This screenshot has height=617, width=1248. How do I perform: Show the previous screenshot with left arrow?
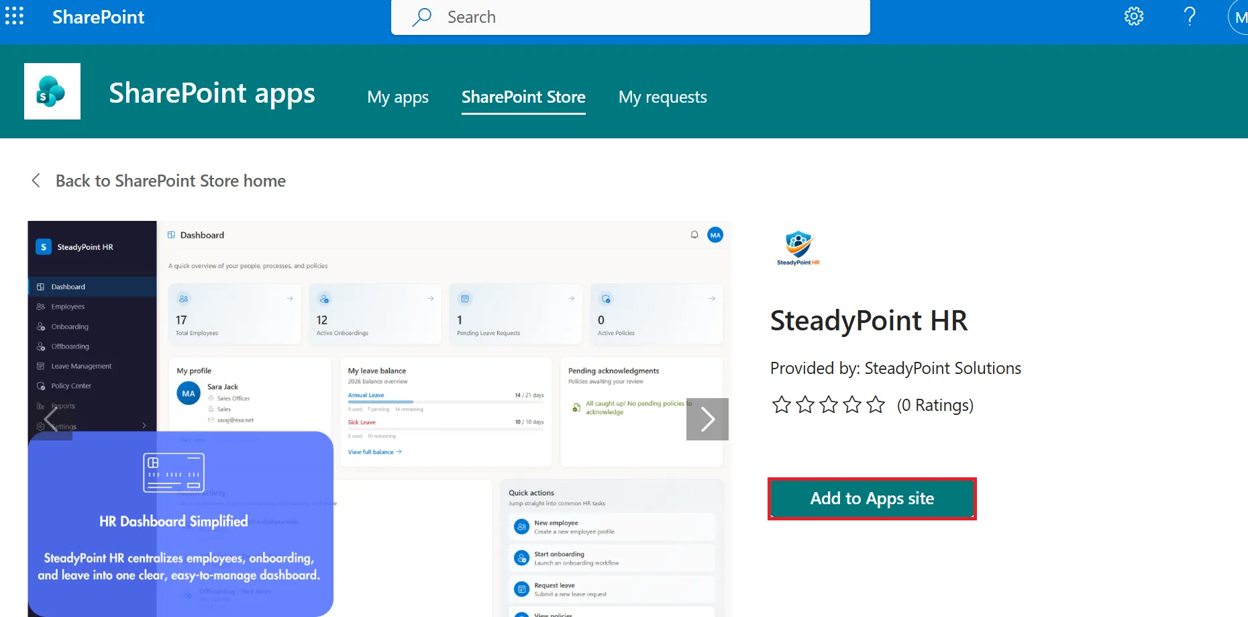[50, 419]
